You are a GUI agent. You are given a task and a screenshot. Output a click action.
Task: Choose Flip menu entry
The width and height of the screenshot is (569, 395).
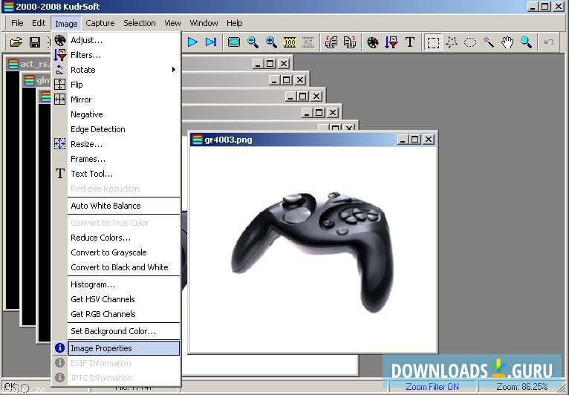click(x=116, y=85)
